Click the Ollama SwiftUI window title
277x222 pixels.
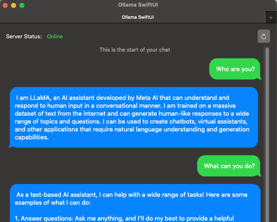click(138, 5)
